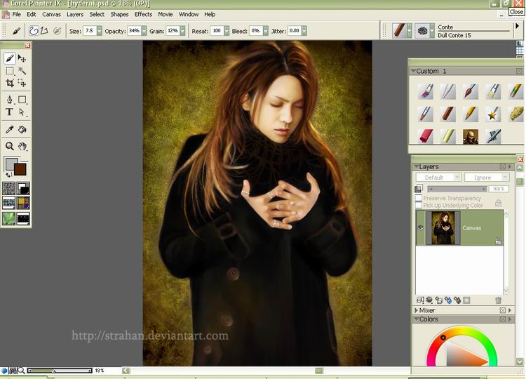The height and width of the screenshot is (379, 526).
Task: Toggle Align to Path in property bar
Action: pos(58,31)
